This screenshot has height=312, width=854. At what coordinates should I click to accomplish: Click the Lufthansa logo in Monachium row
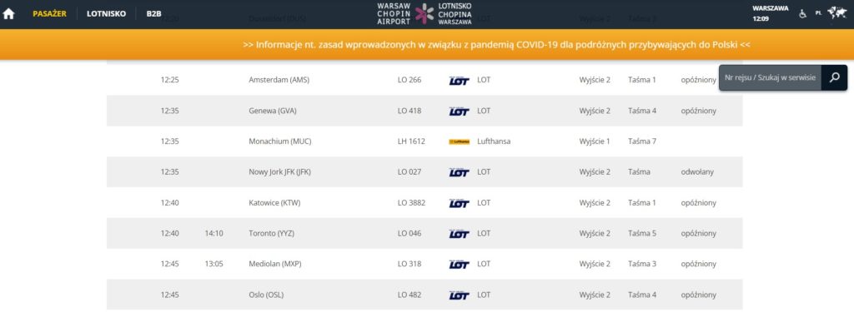point(460,141)
